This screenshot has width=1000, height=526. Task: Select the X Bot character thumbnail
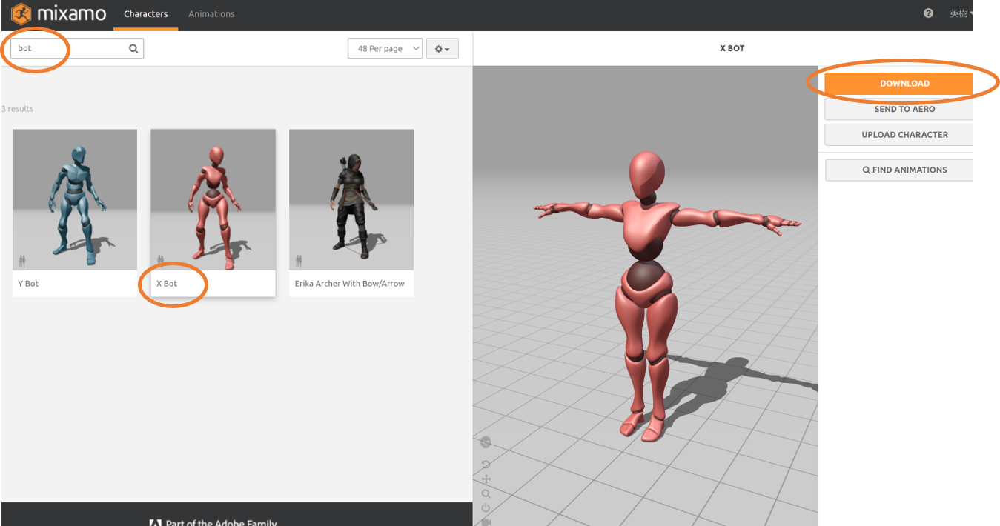pos(213,200)
